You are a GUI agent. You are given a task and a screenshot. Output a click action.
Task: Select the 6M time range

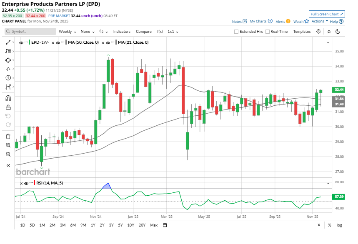[73, 225]
